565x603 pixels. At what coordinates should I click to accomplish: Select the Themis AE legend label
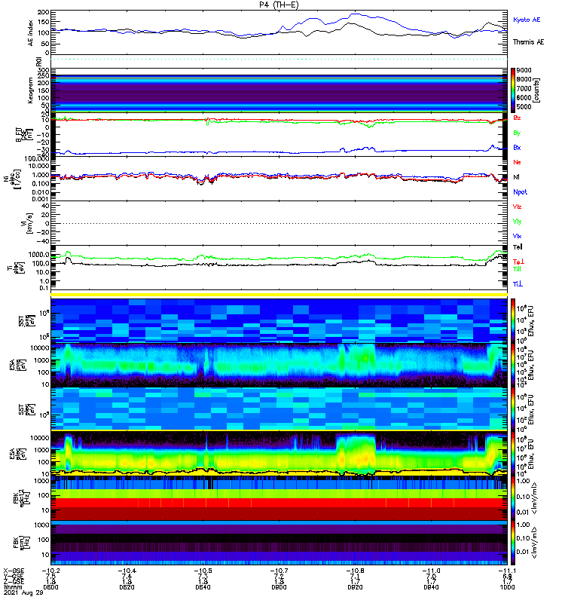coord(529,42)
